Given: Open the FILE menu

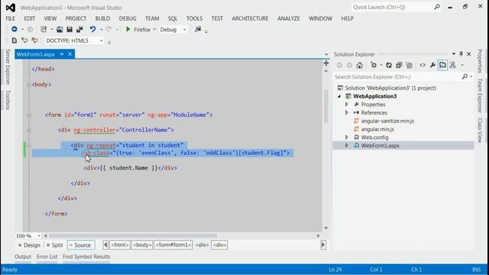Looking at the screenshot, I should [x=10, y=18].
